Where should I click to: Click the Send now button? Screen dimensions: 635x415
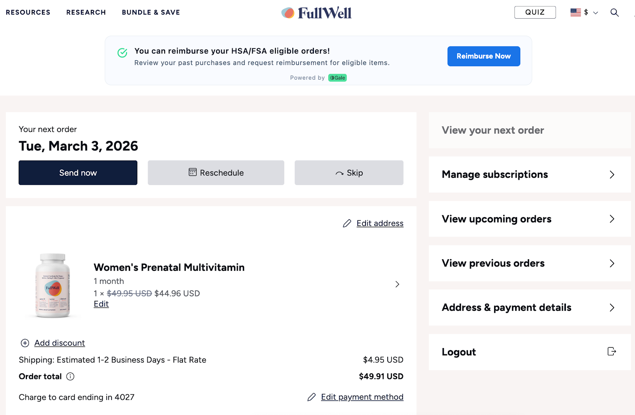point(78,173)
